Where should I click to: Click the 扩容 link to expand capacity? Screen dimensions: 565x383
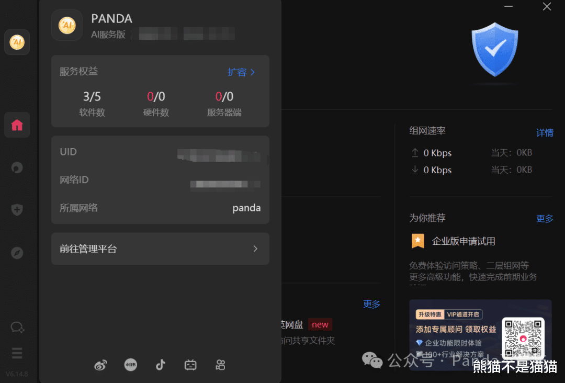(x=241, y=72)
